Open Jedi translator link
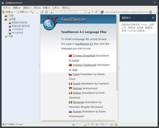This screenshot has width=159, height=128. [74, 70]
